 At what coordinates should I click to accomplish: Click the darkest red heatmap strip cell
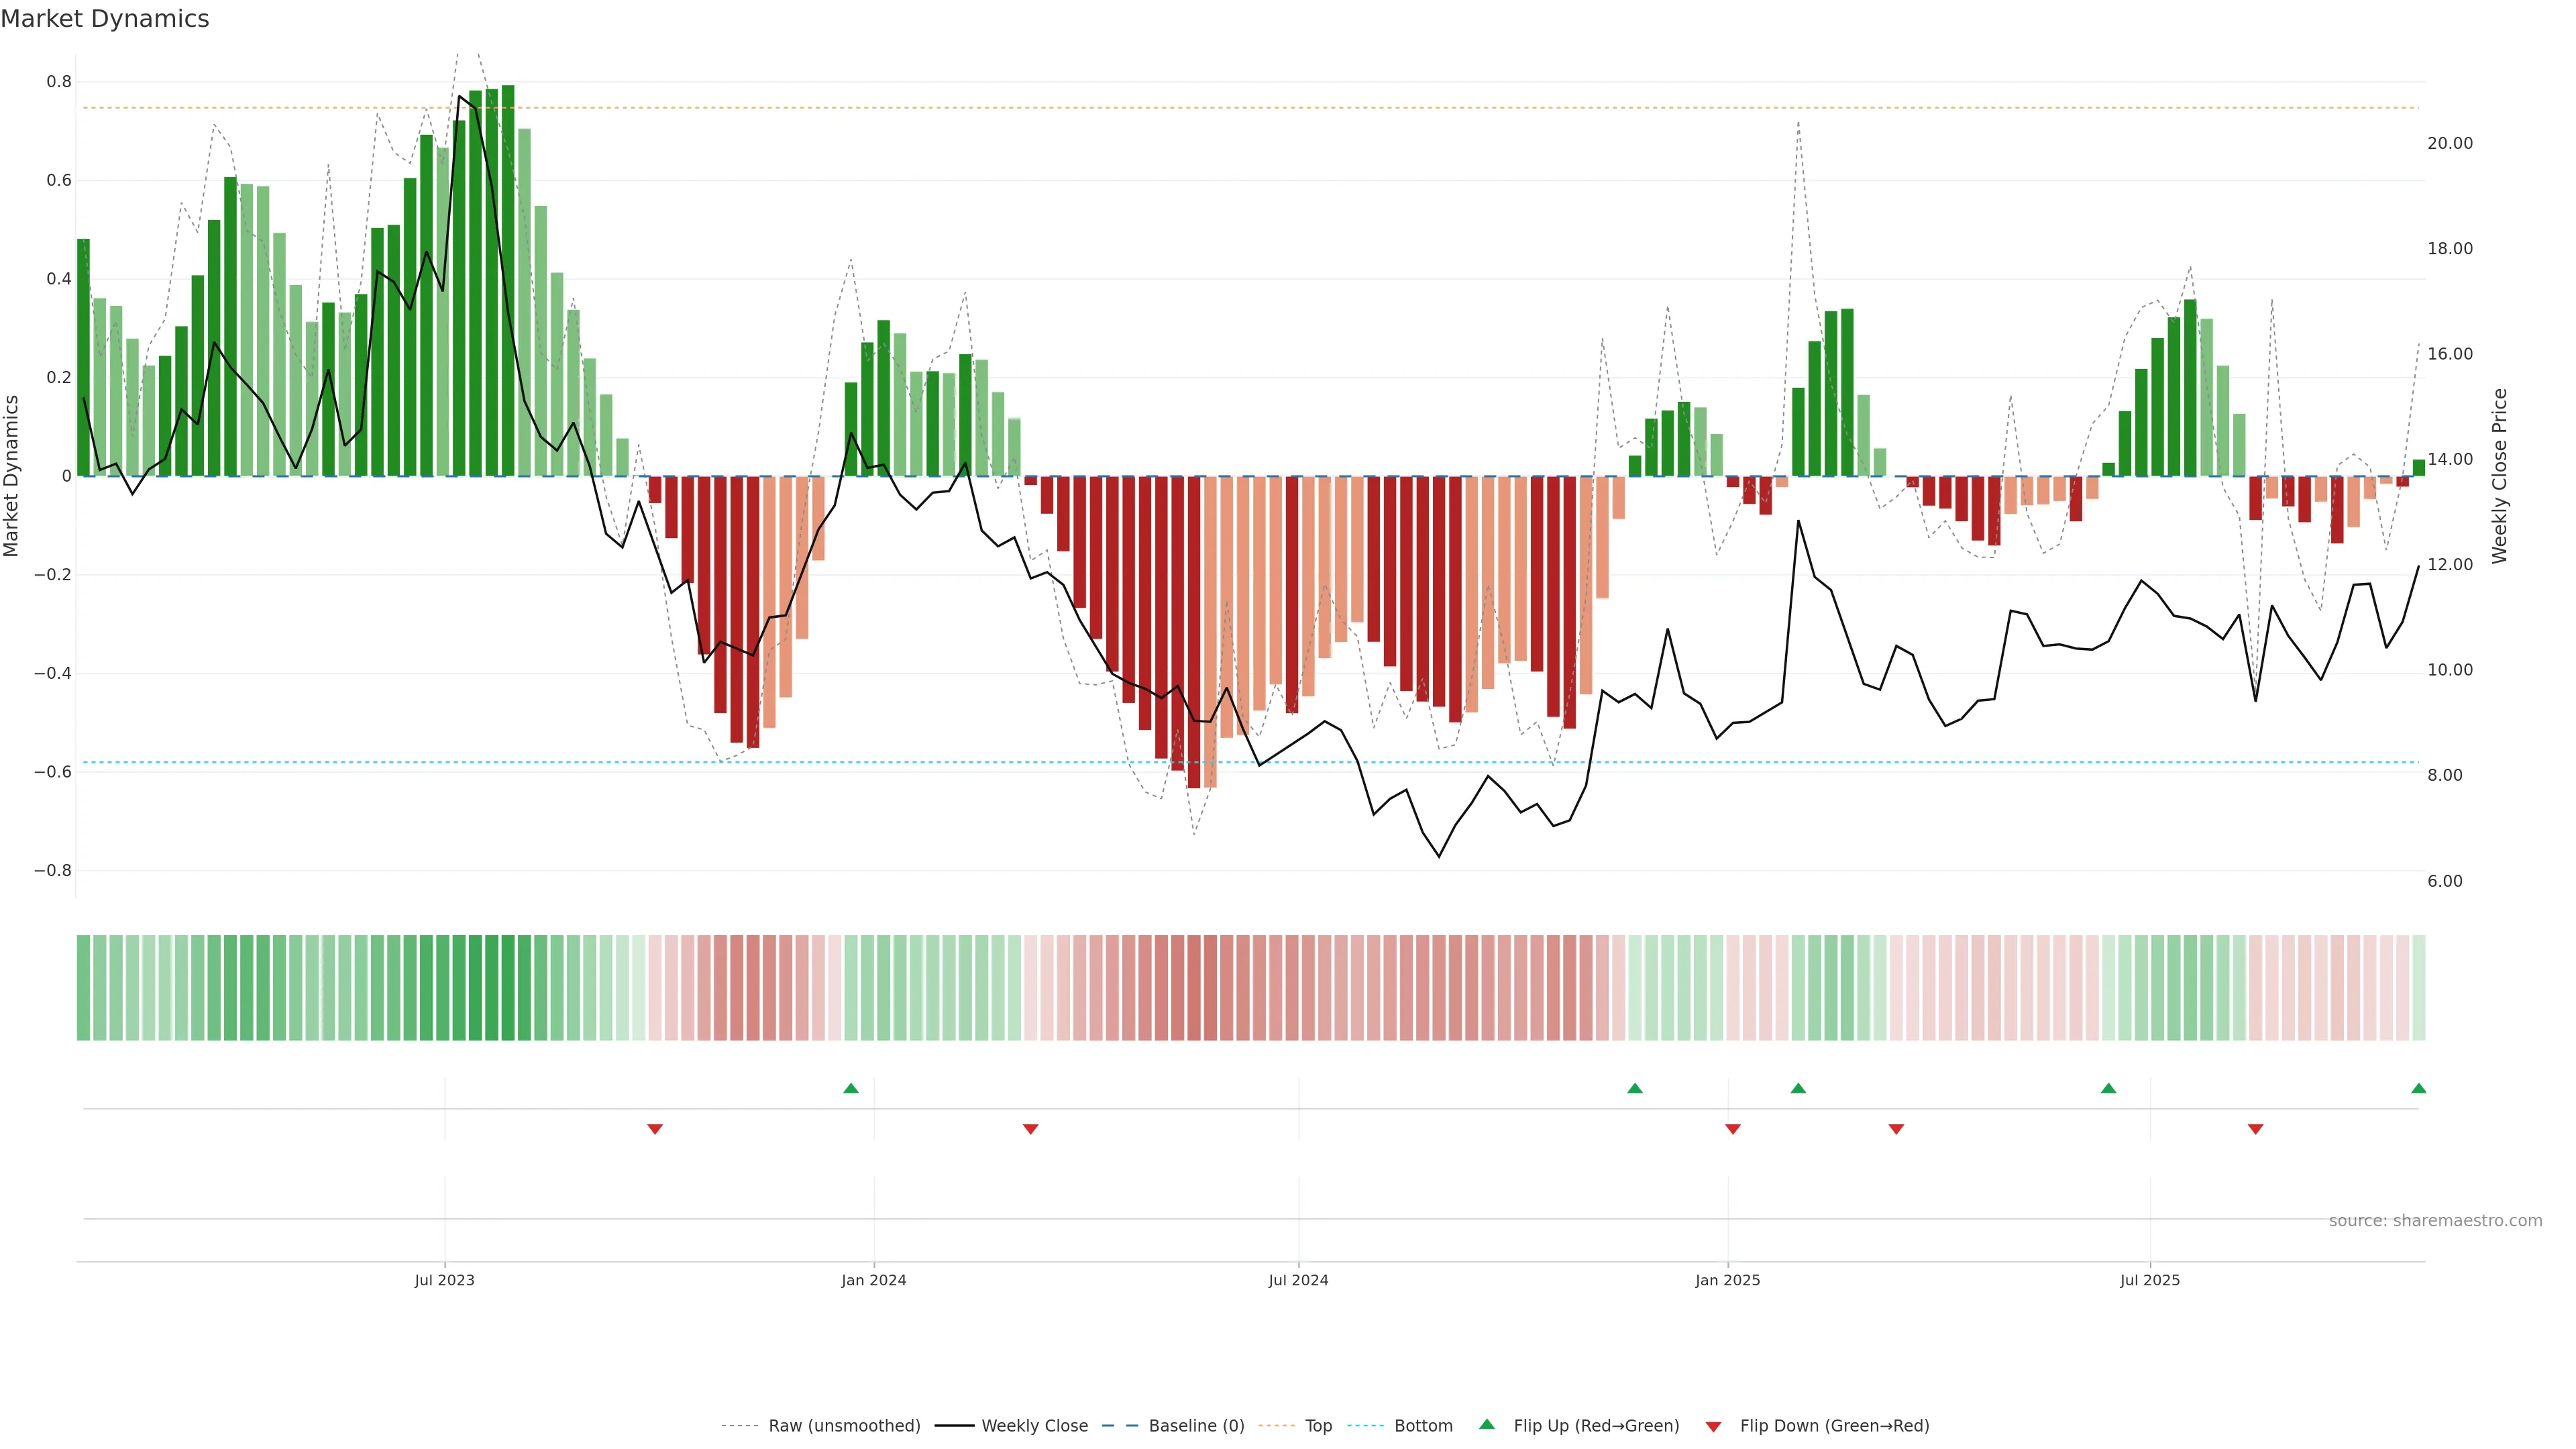click(x=1194, y=988)
